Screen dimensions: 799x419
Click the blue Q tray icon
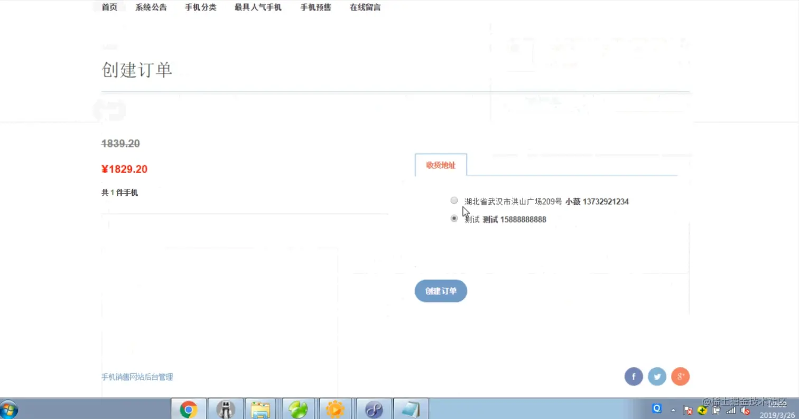tap(657, 408)
